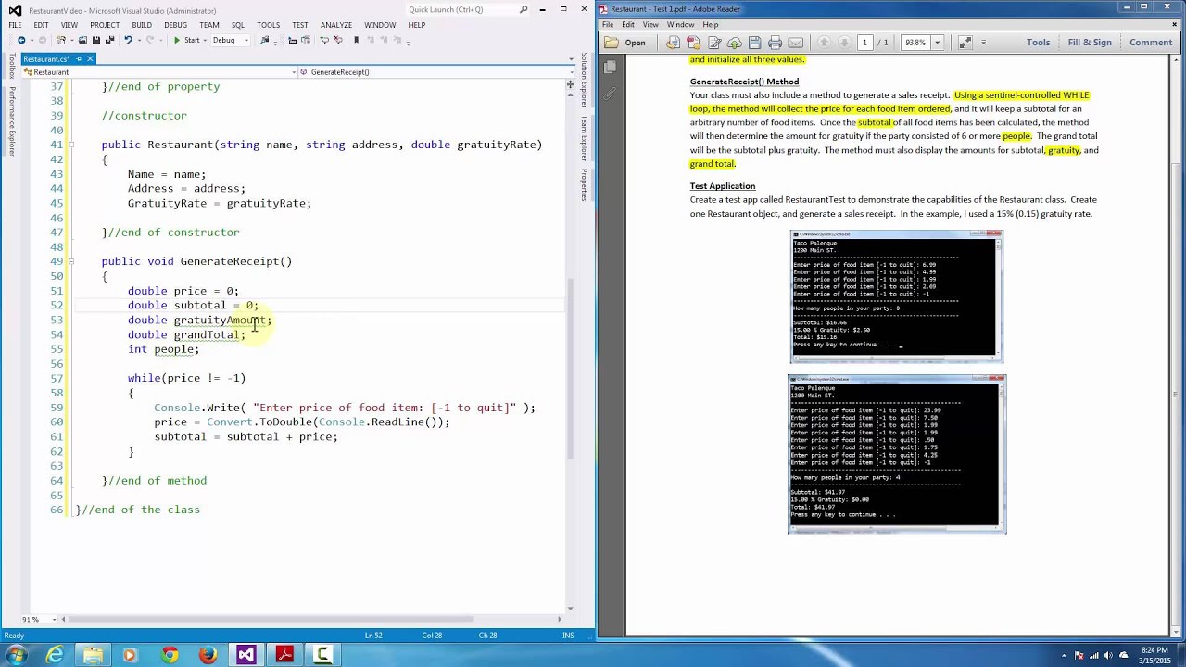Click the fit-to-window icon in Adobe Reader
This screenshot has height=667, width=1186.
point(965,43)
